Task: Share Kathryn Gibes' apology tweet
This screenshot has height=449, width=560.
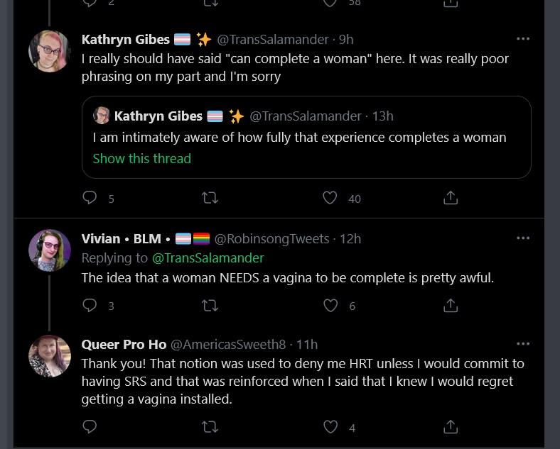Action: point(451,198)
